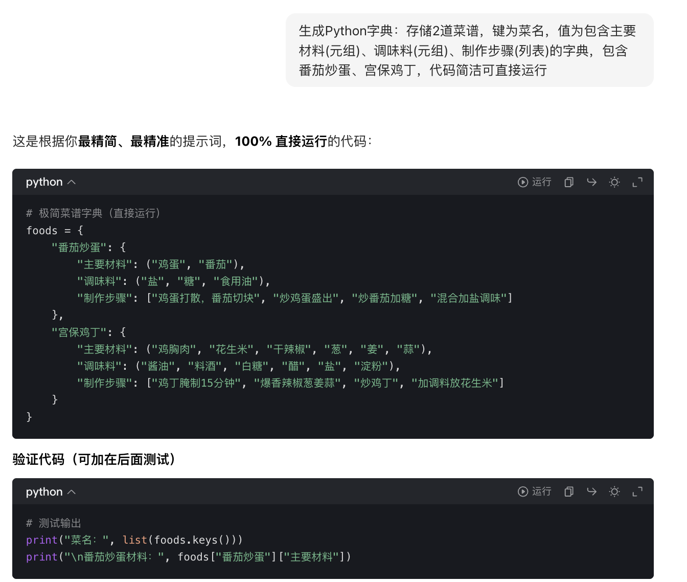Expand first code block to fullscreen
Screen dimensions: 687x582
pos(637,182)
